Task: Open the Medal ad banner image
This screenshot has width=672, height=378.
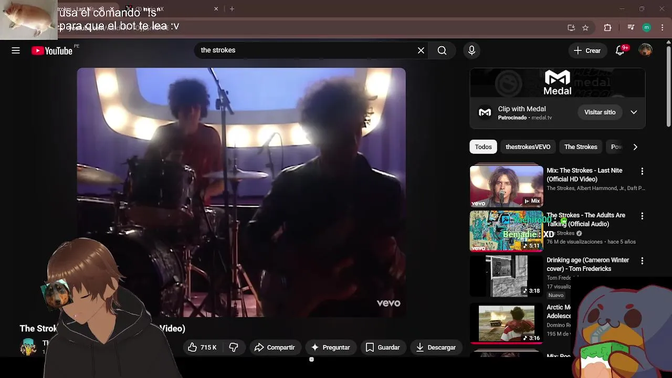Action: 558,84
